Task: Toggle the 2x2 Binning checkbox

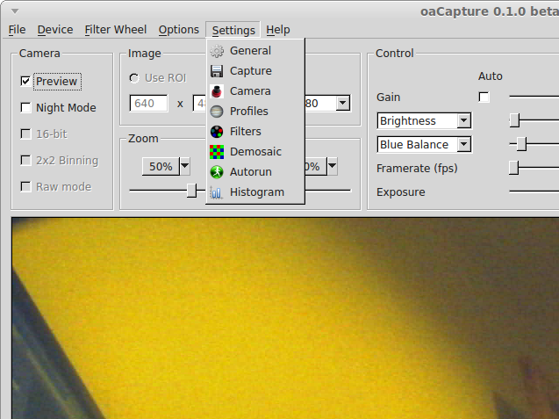Action: click(25, 160)
